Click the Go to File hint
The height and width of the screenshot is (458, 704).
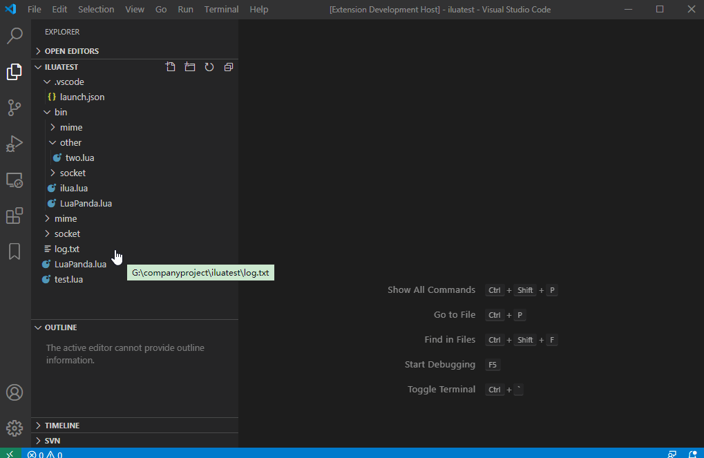pyautogui.click(x=455, y=315)
